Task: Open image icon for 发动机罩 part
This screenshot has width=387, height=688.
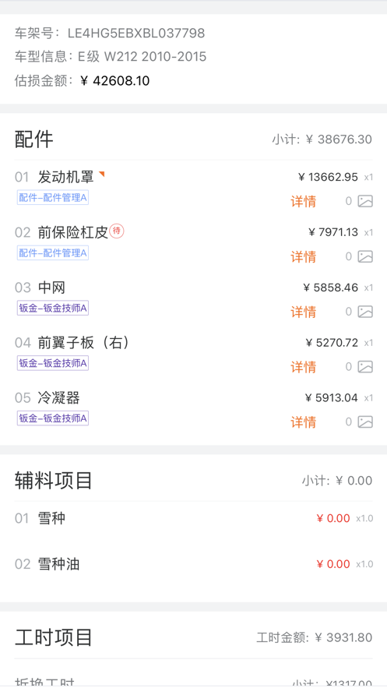Action: [x=365, y=201]
